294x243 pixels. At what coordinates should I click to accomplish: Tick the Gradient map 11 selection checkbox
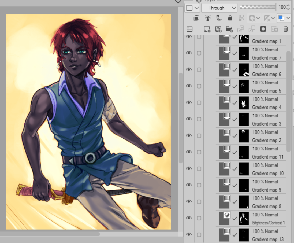[199, 152]
